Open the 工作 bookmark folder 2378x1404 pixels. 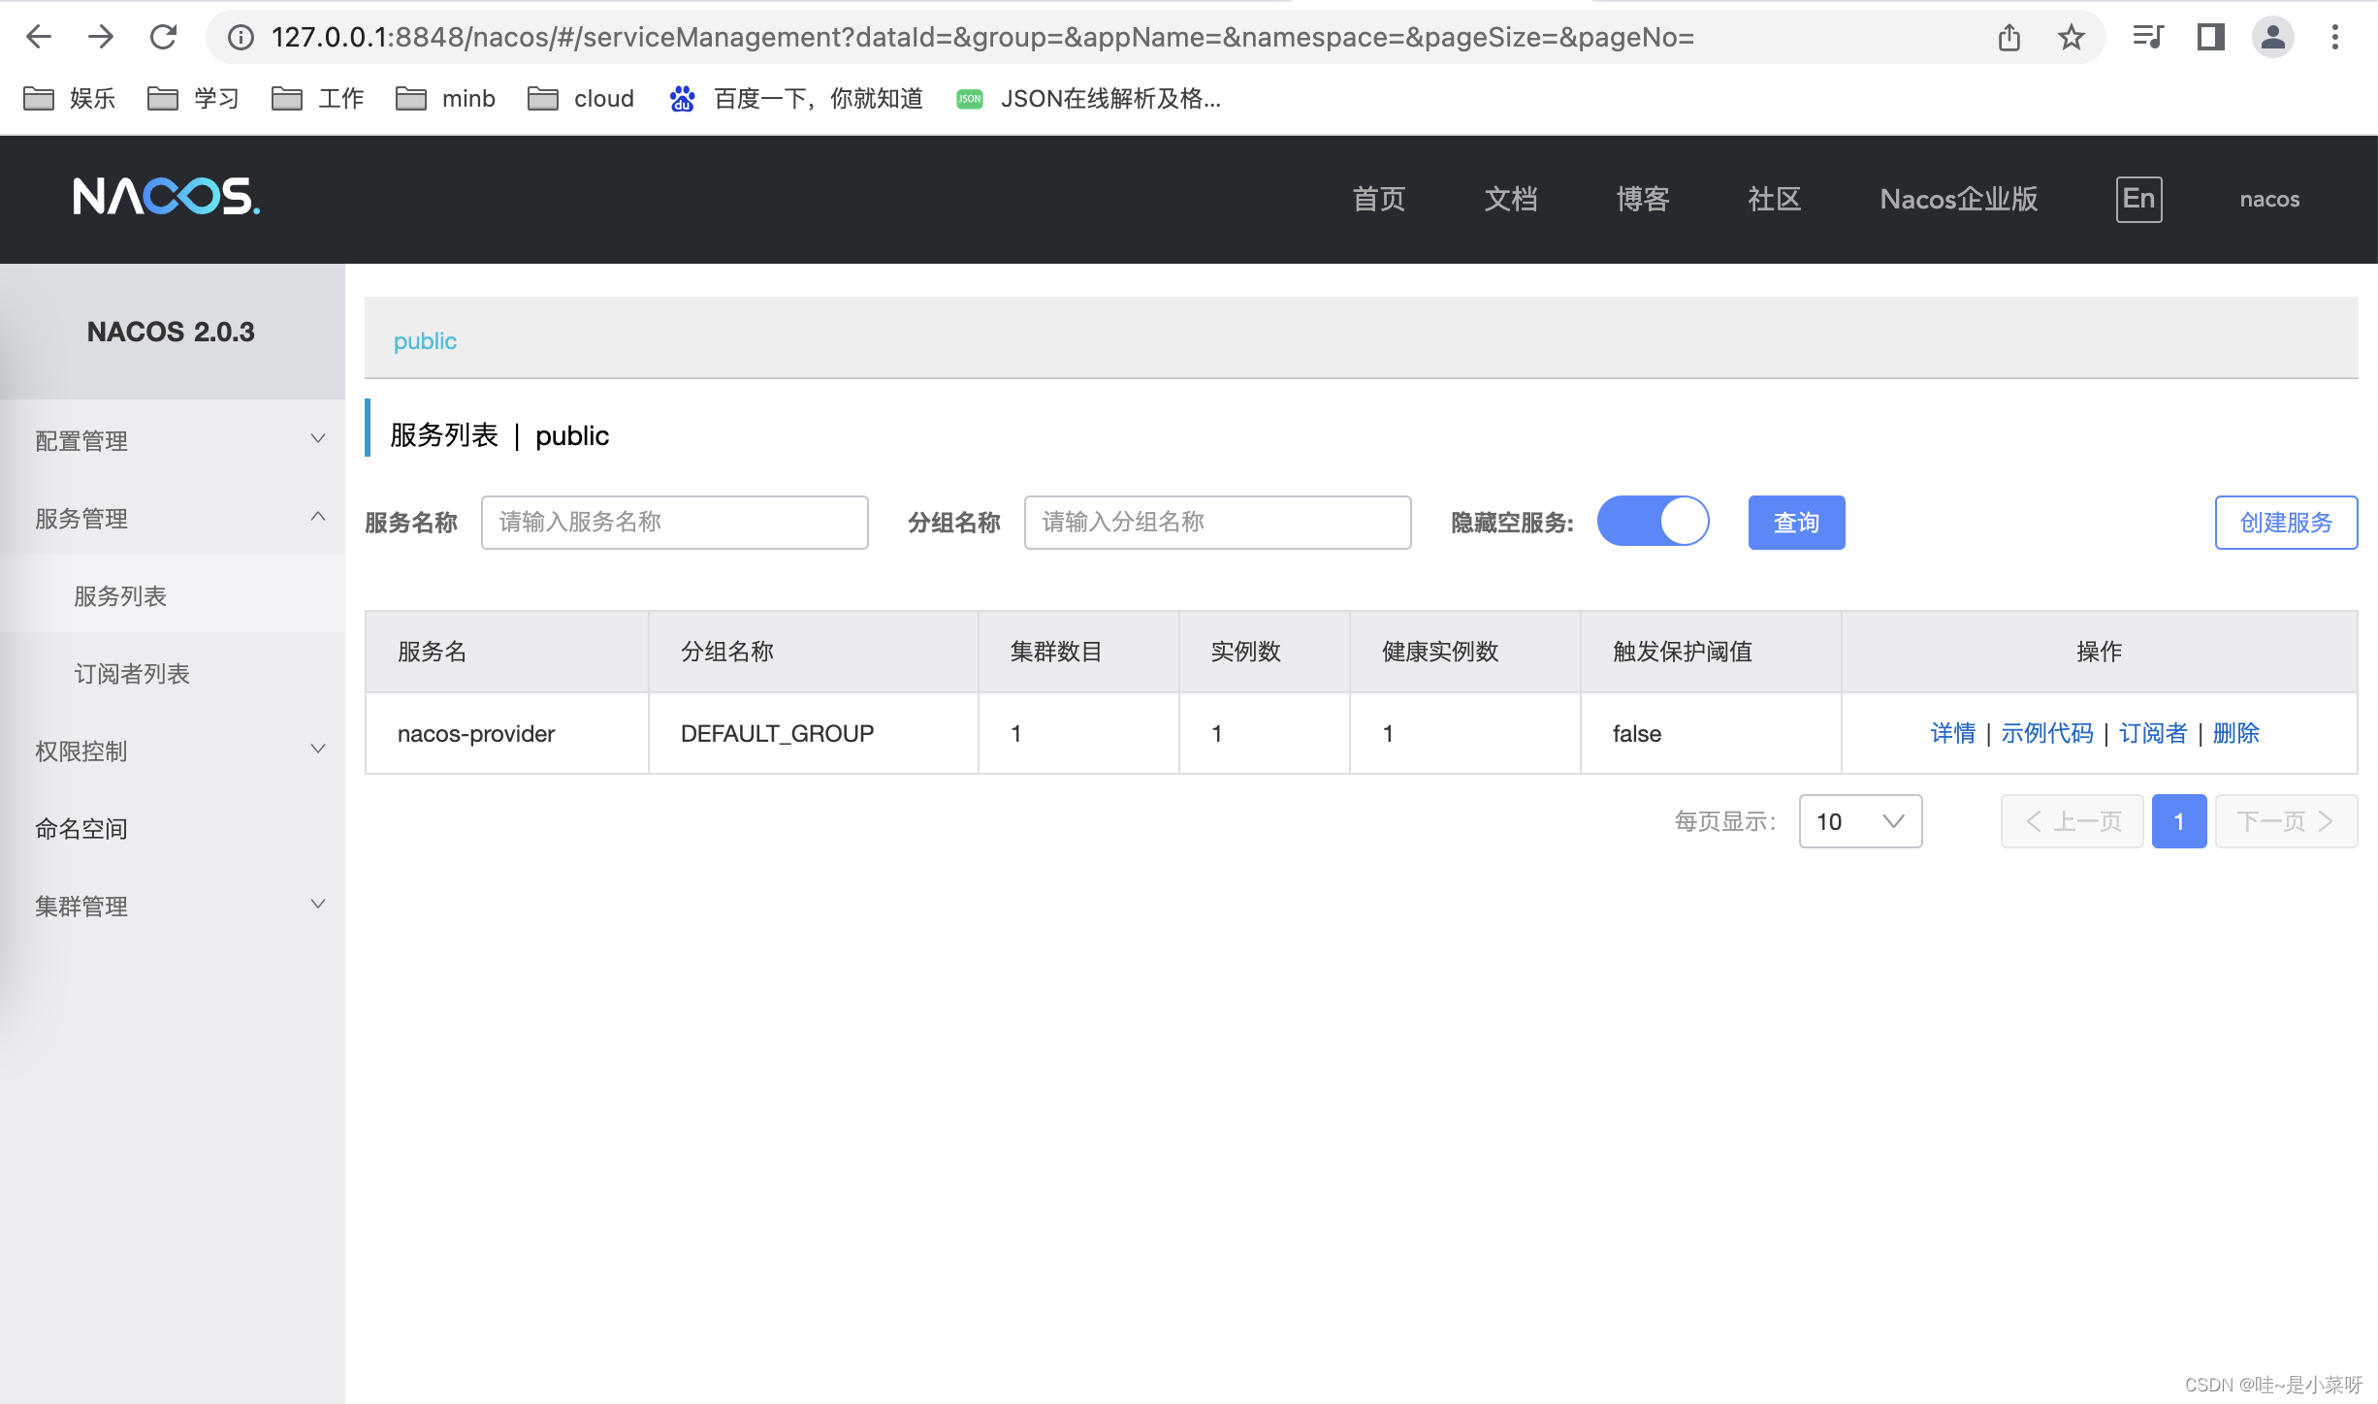[x=317, y=98]
